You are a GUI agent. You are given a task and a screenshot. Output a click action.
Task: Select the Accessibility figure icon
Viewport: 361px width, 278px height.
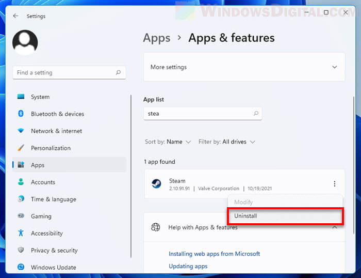click(21, 233)
